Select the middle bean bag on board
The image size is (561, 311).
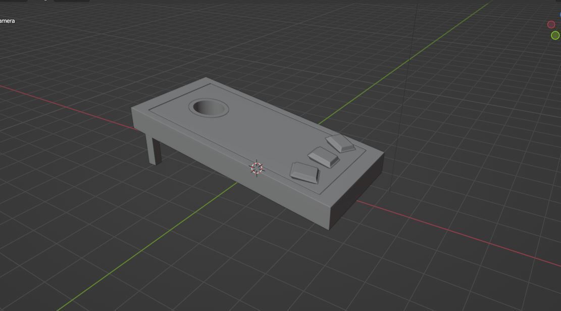pyautogui.click(x=324, y=157)
